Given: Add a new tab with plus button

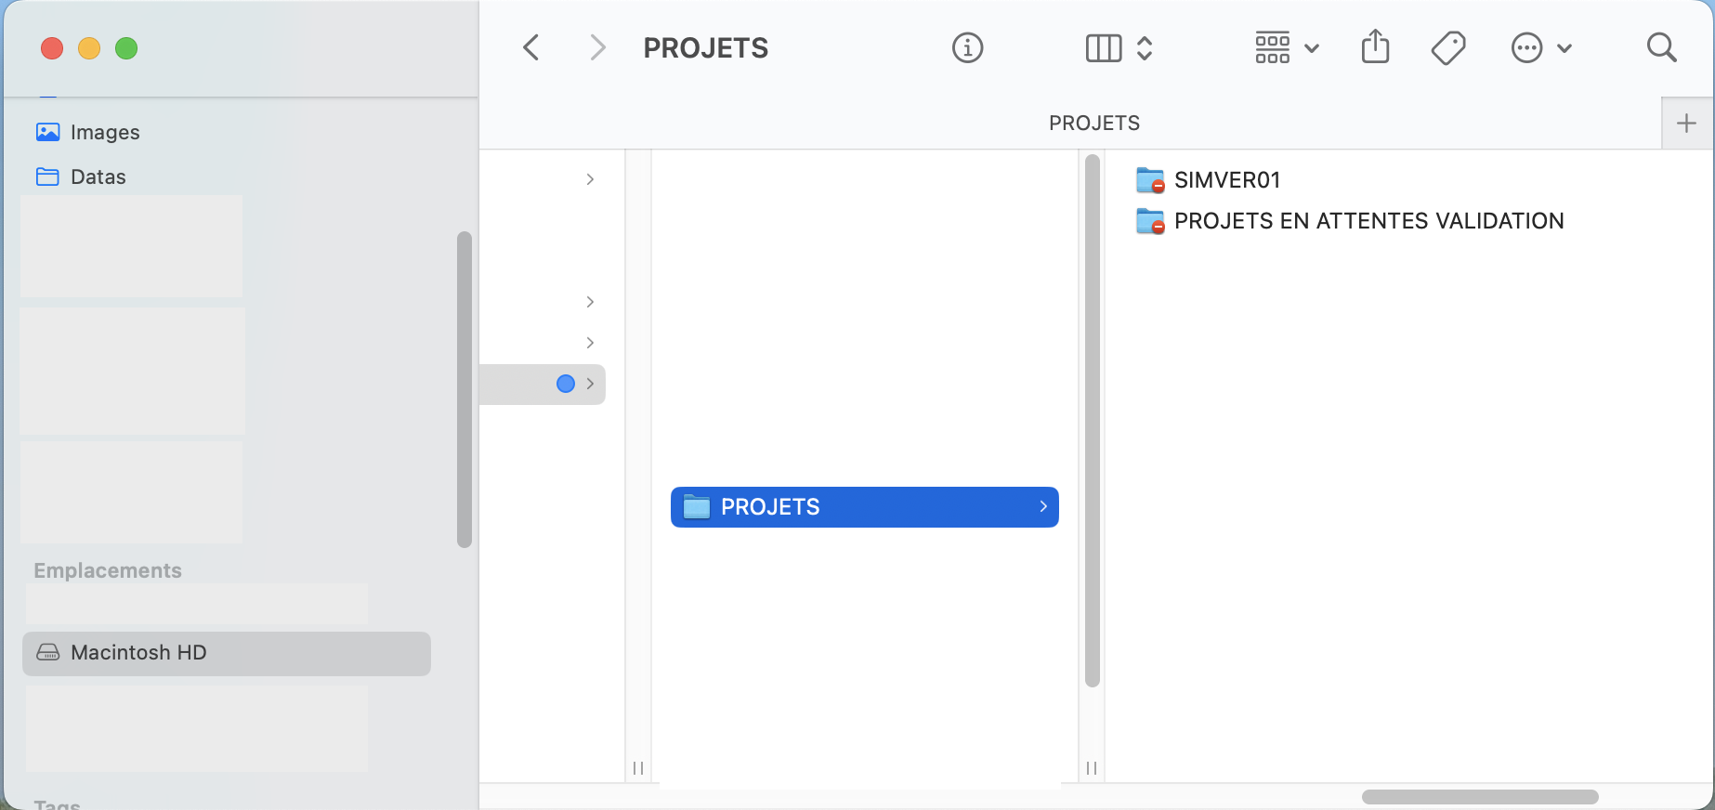Looking at the screenshot, I should tap(1686, 123).
